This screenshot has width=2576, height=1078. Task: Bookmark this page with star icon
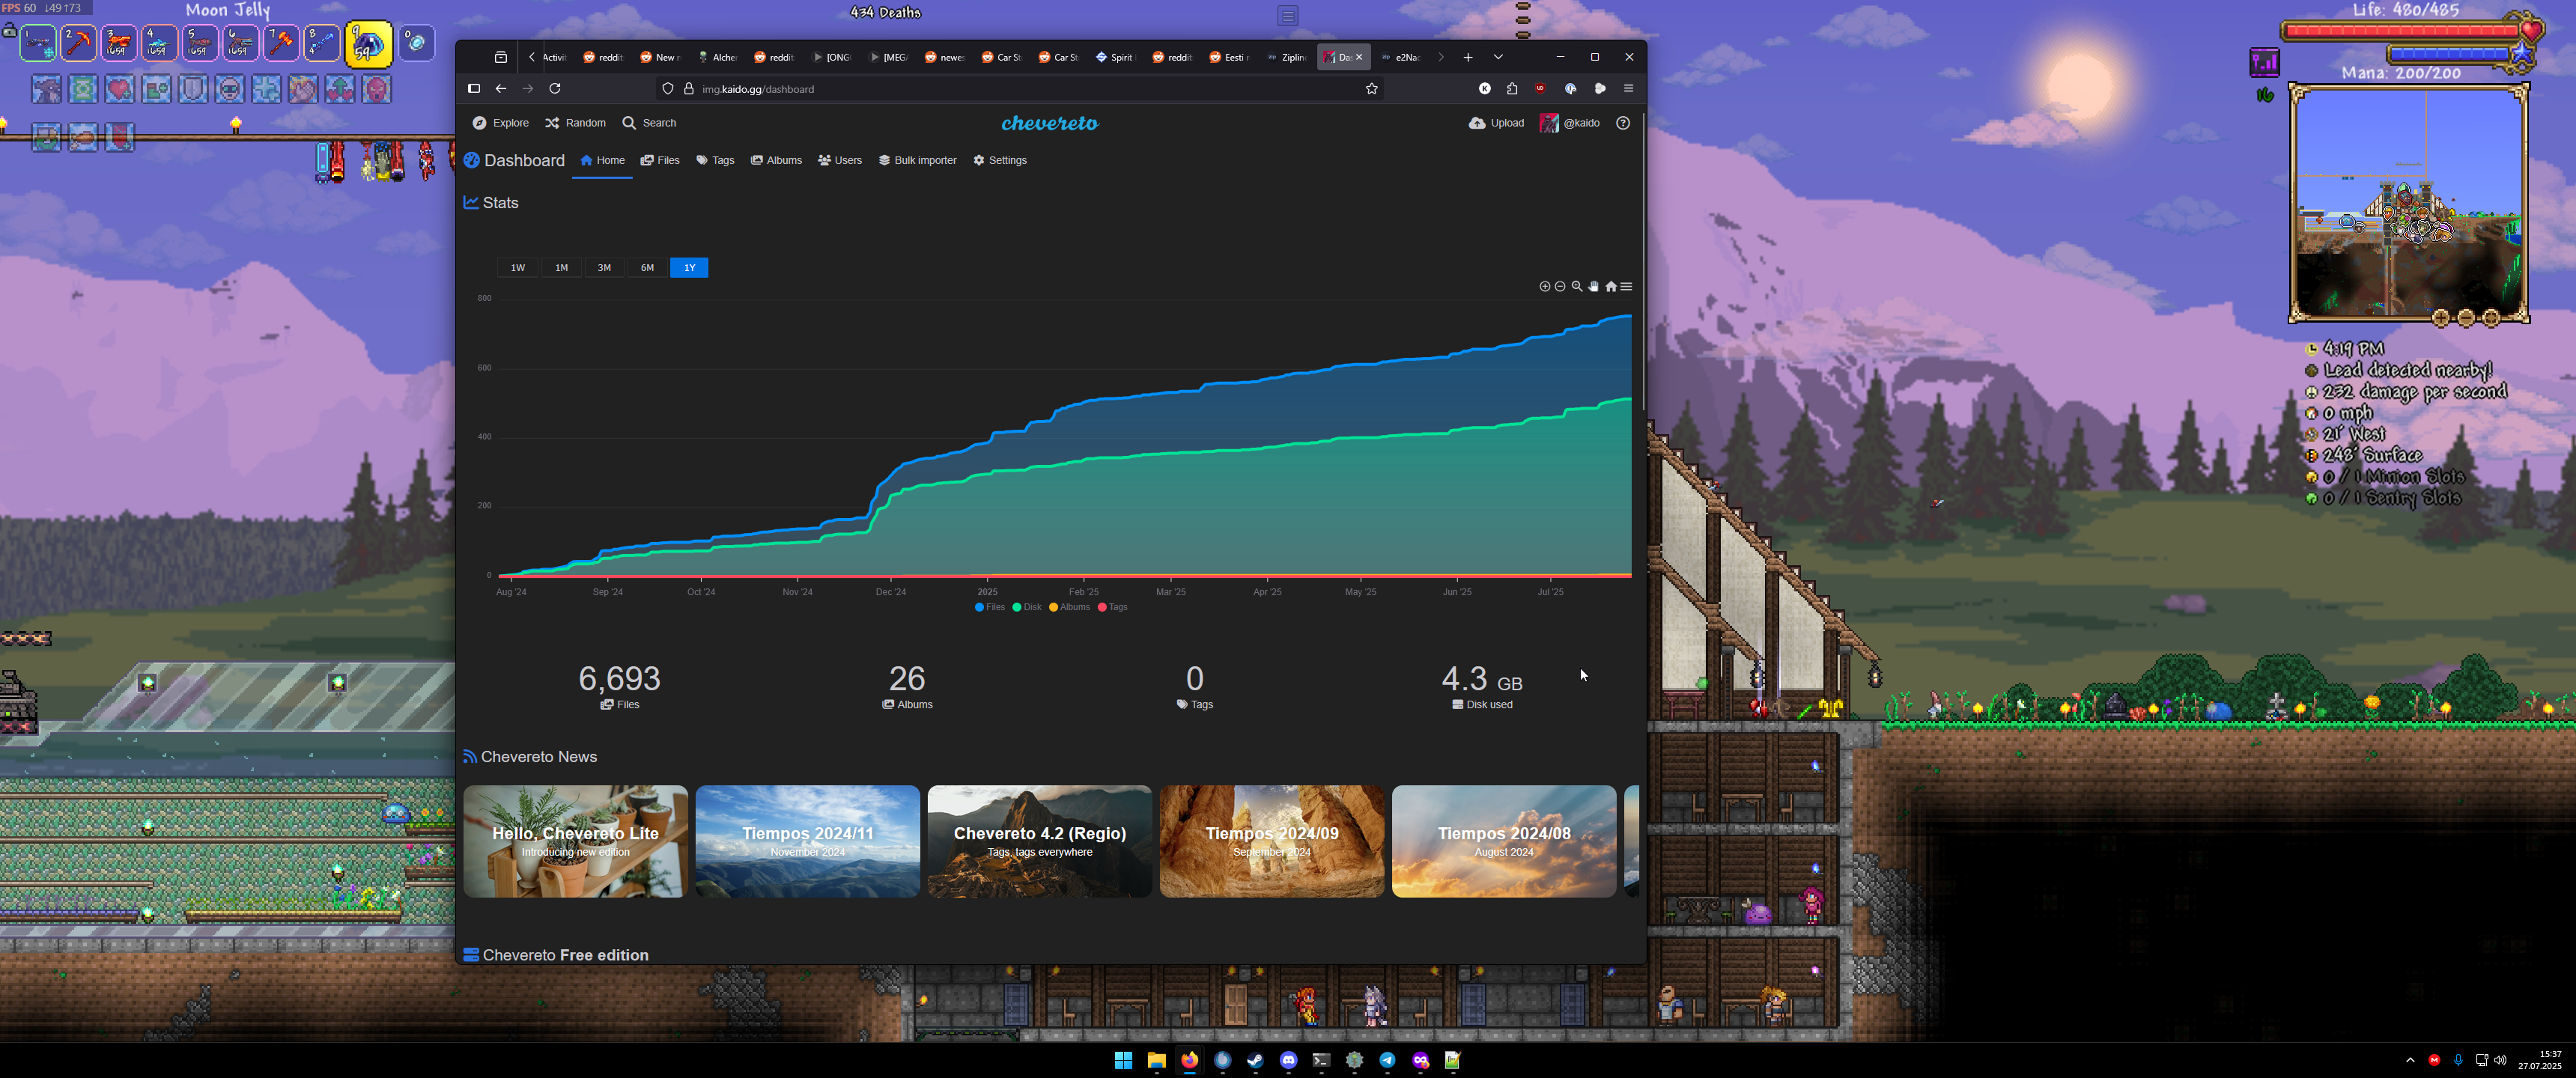(x=1371, y=89)
